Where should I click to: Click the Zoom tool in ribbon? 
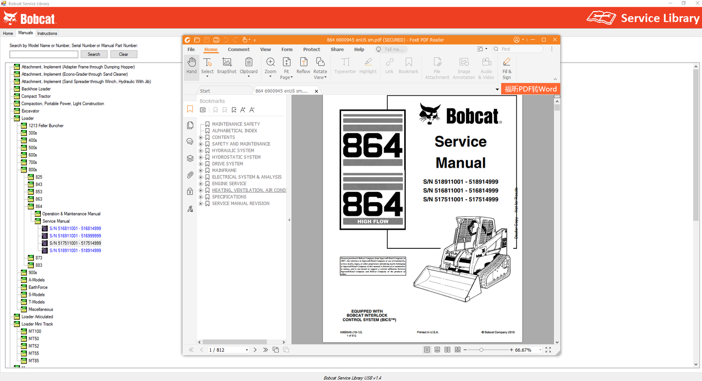click(271, 68)
